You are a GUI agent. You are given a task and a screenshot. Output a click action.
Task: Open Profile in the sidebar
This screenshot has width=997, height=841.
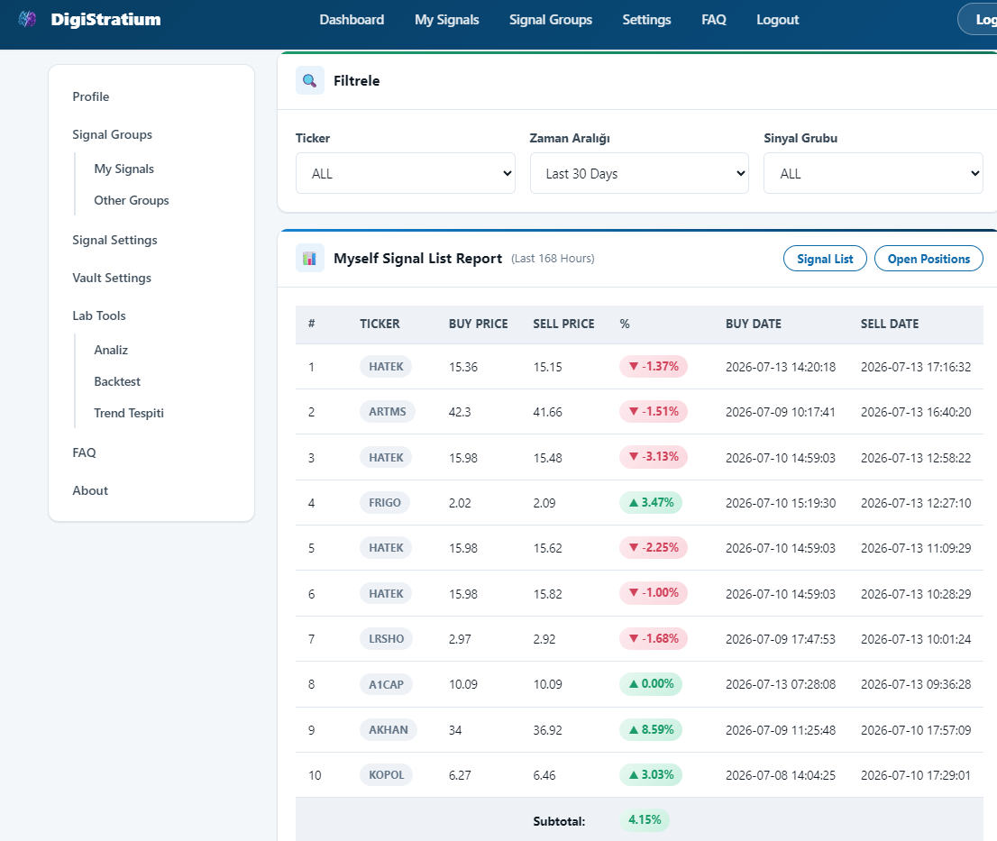point(91,96)
